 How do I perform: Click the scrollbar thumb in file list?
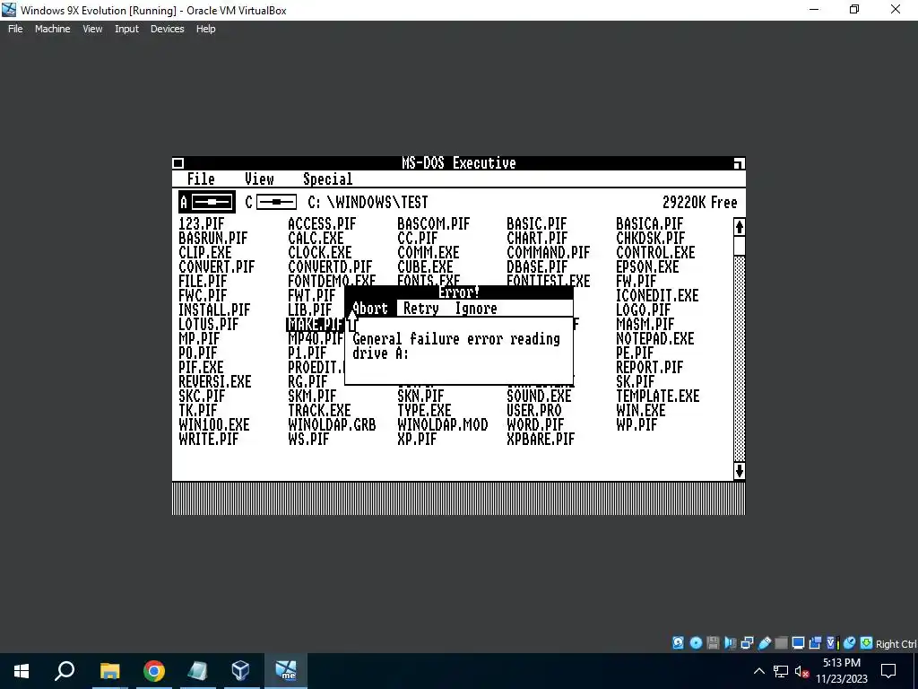tap(740, 246)
